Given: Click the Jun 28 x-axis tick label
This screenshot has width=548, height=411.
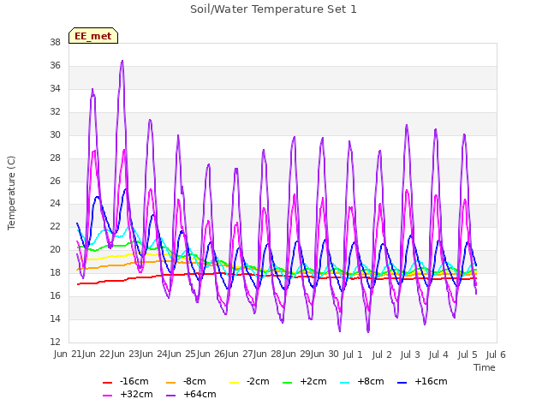Looking at the screenshot, I should click(x=268, y=354).
